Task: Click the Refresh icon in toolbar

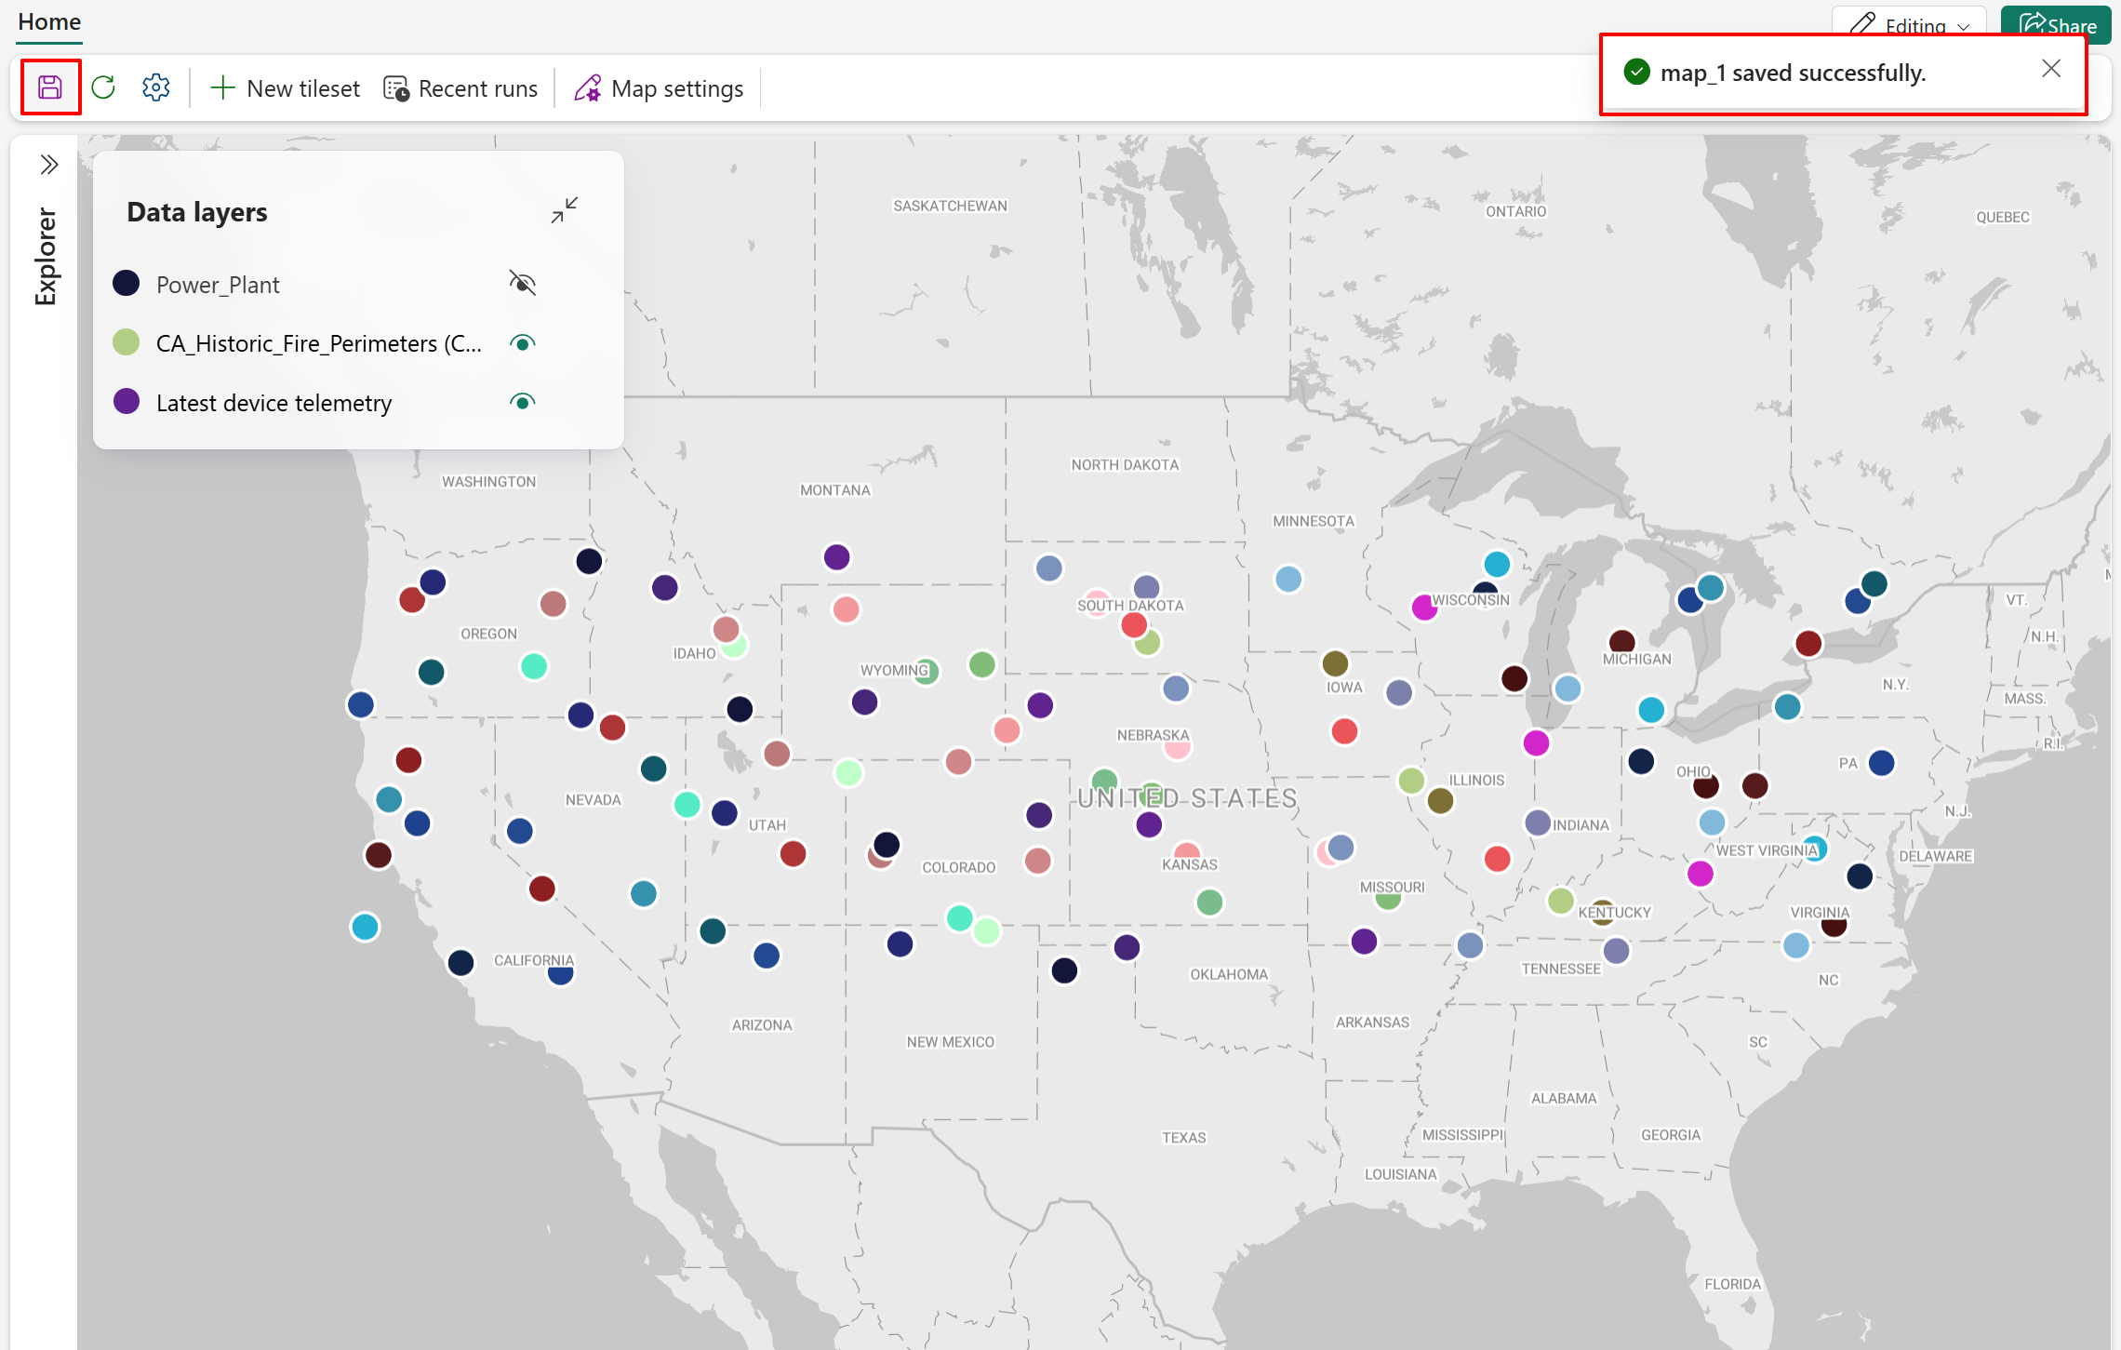Action: tap(103, 87)
